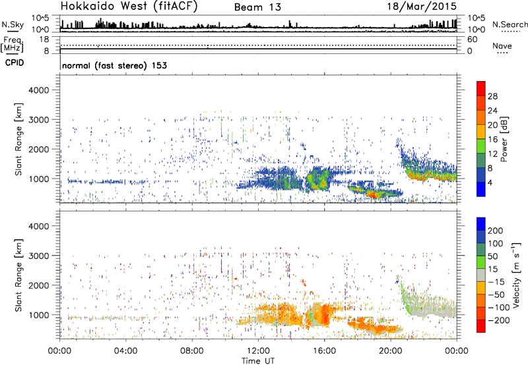Viewport: 528px width, 365px height.
Task: Click the 'Power [dB]' colorbar label
Action: (504, 139)
